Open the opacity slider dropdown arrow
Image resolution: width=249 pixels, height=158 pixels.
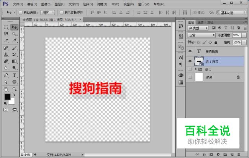click(244, 35)
